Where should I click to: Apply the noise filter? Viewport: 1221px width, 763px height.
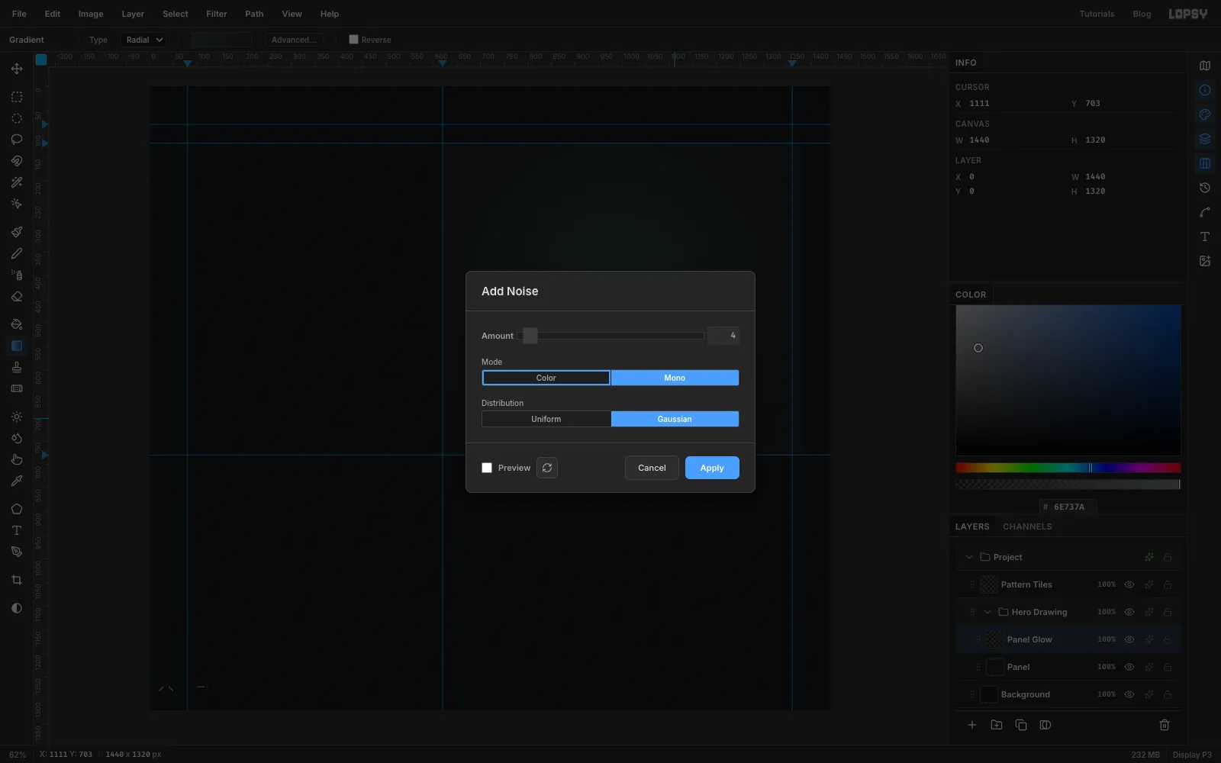click(x=712, y=468)
